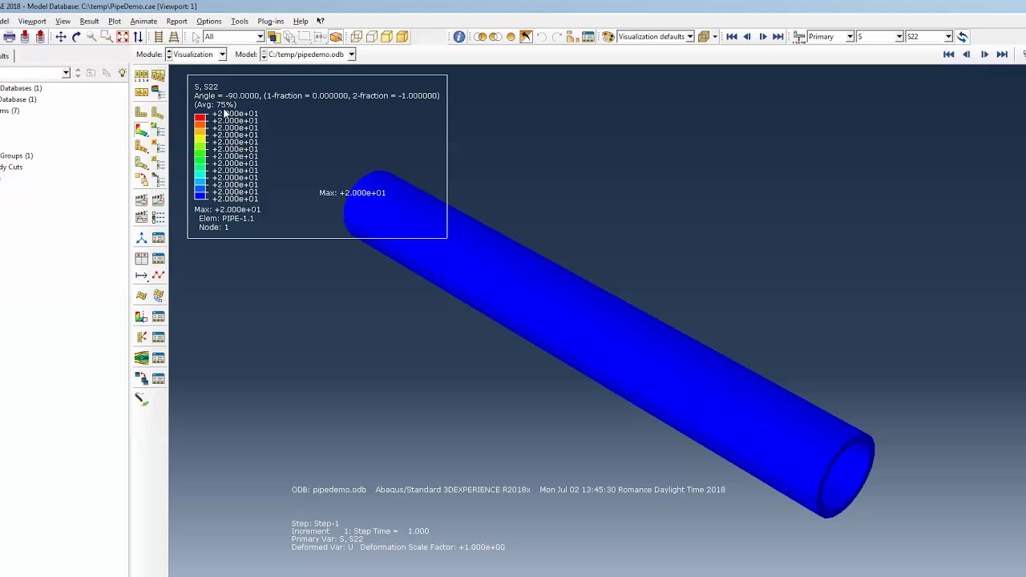Open the Result menu

click(x=89, y=21)
